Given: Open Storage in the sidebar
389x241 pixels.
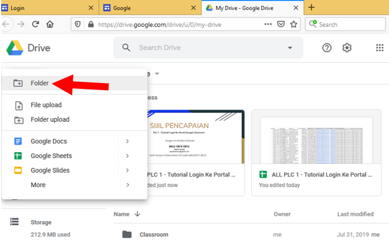Looking at the screenshot, I should [41, 222].
